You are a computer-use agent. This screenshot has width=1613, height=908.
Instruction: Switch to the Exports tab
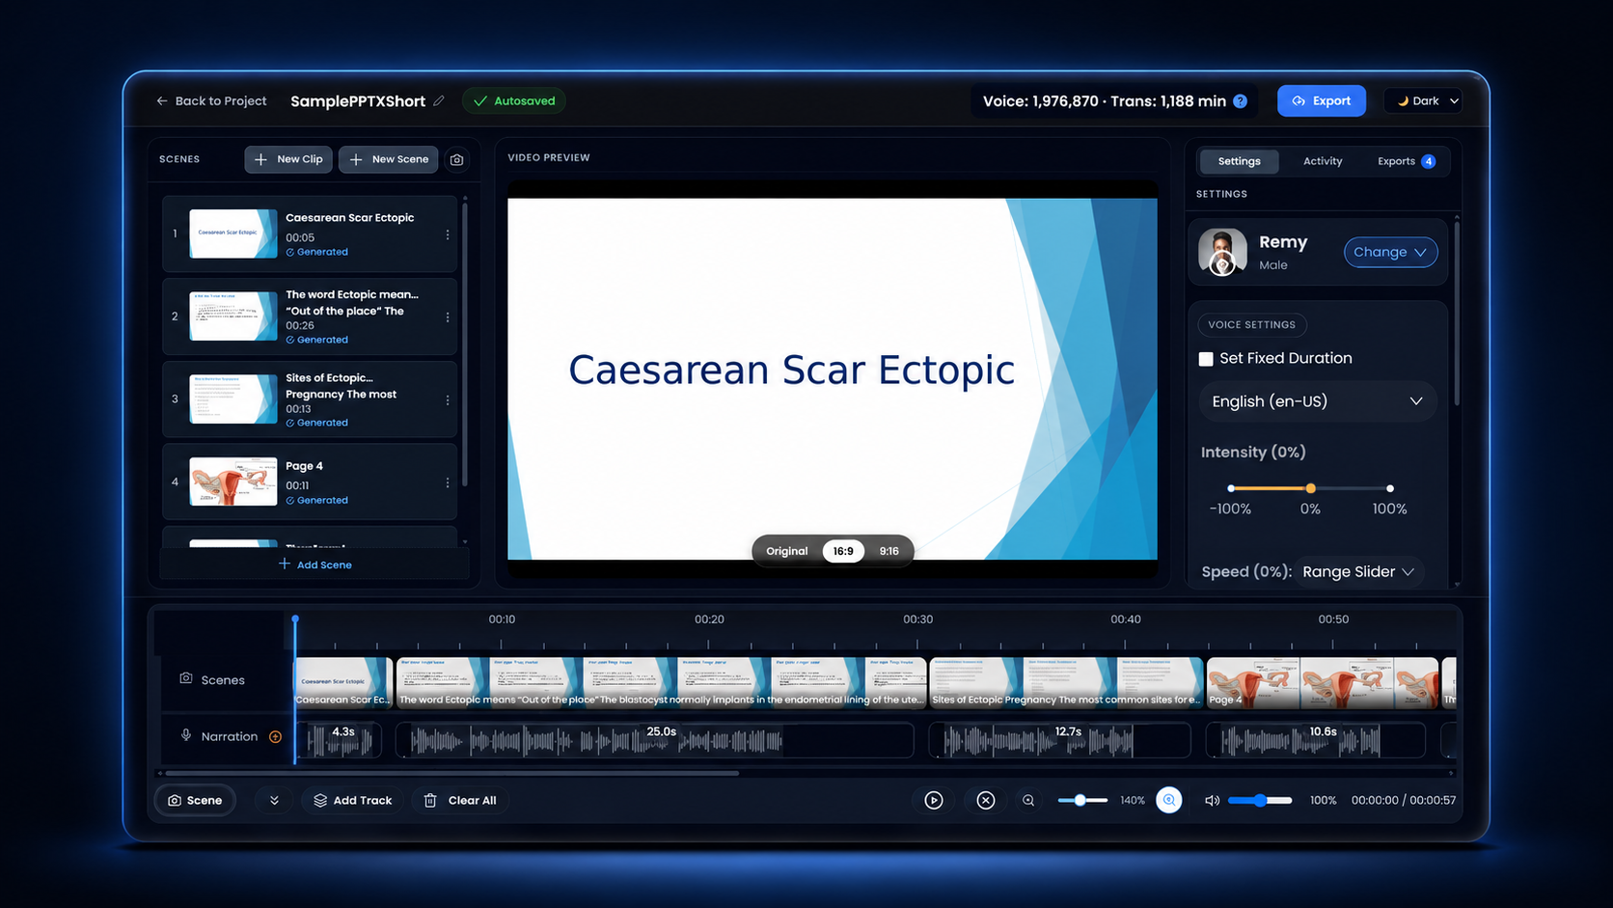(x=1406, y=161)
